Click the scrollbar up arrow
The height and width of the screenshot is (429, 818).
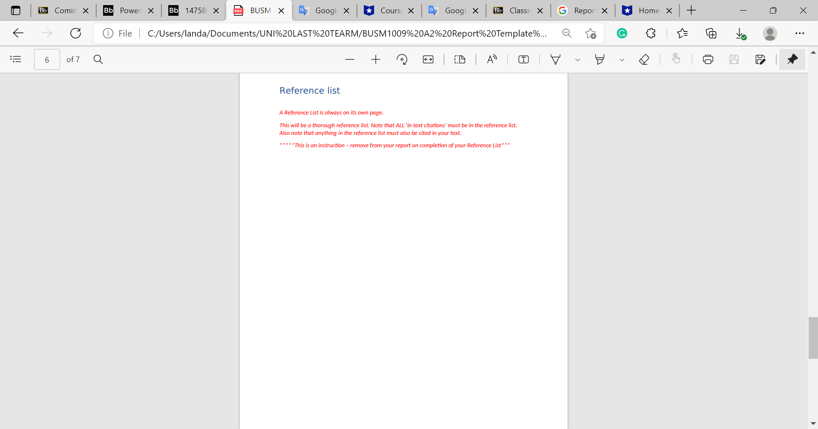813,52
